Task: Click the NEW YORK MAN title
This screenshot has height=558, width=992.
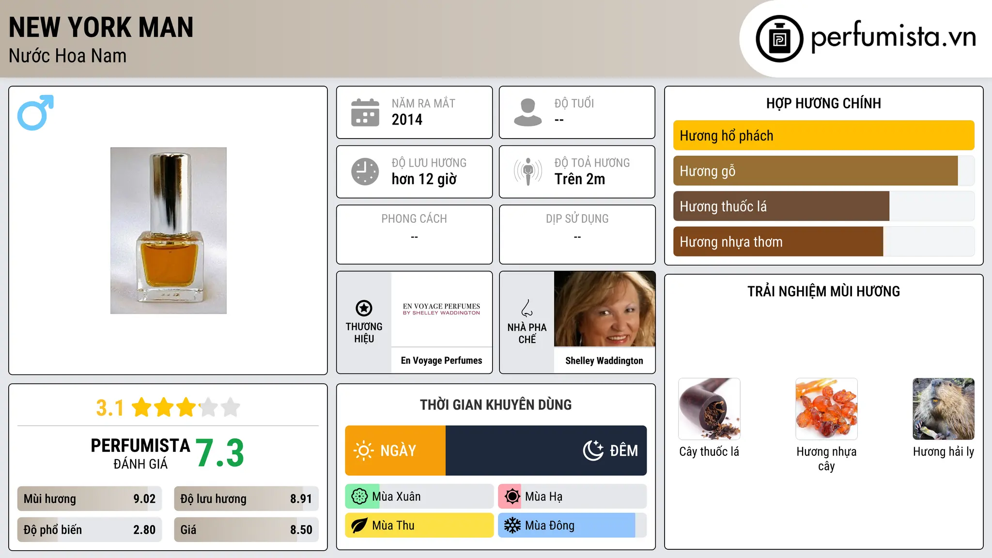Action: pos(101,27)
